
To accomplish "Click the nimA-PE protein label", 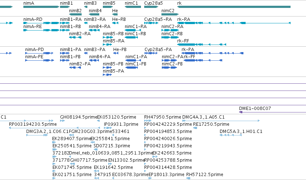I will point(35,57).
